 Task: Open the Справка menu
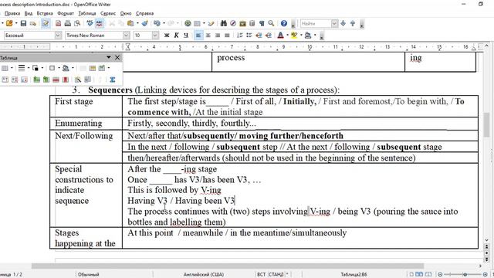point(144,13)
